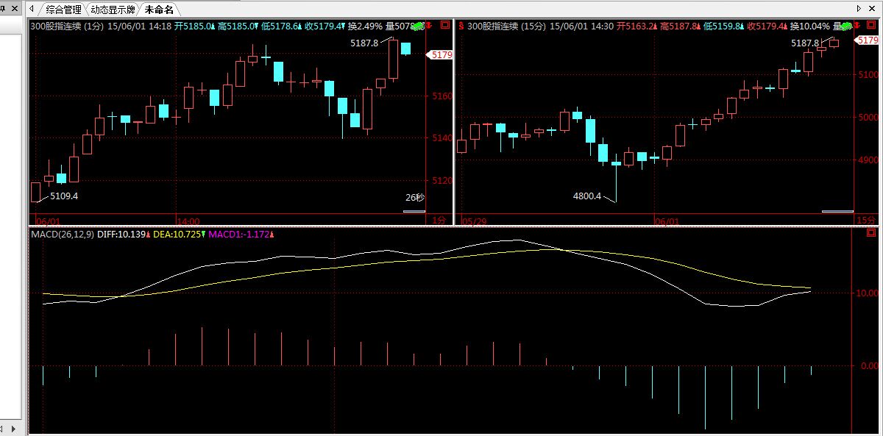Click the green marker in the 1-minute chart header

[x=419, y=26]
